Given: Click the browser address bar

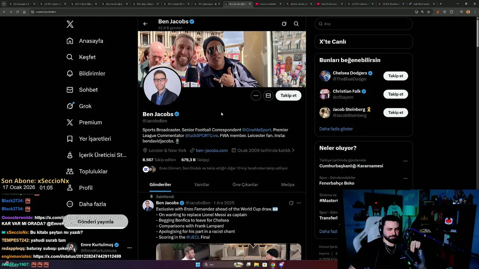Looking at the screenshot, I should pyautogui.click(x=221, y=12).
